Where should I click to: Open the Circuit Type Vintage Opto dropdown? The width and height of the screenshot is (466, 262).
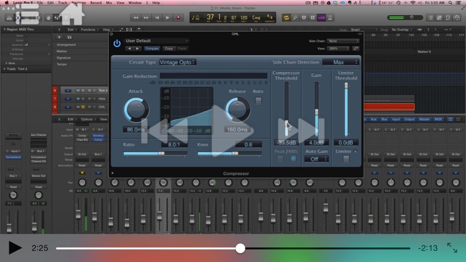[x=178, y=62]
